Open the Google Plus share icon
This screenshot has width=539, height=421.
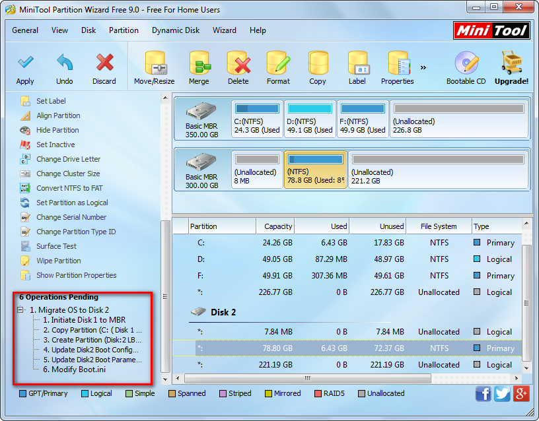click(521, 393)
